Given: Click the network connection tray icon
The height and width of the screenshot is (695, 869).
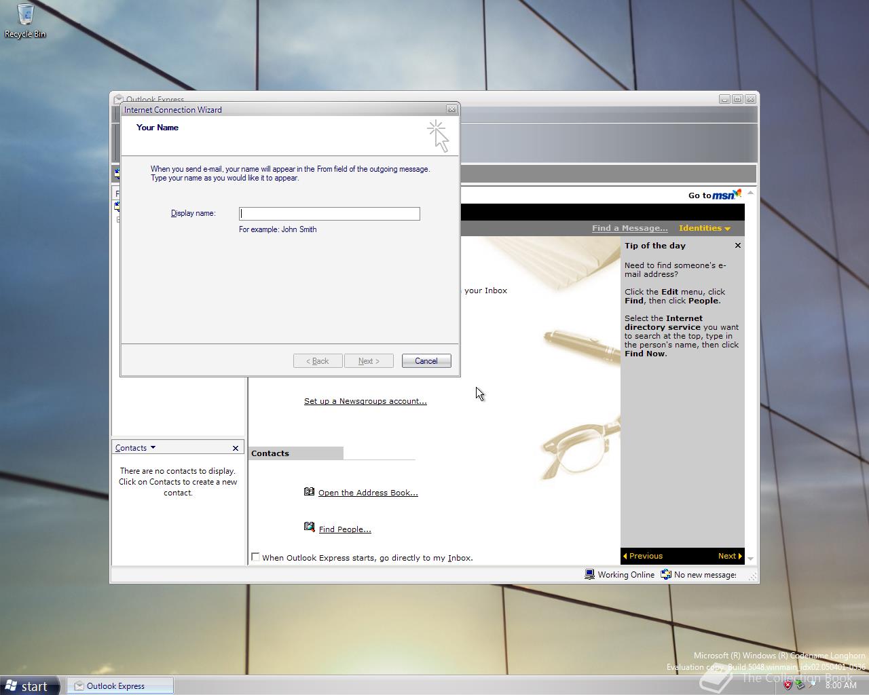Looking at the screenshot, I should [800, 685].
